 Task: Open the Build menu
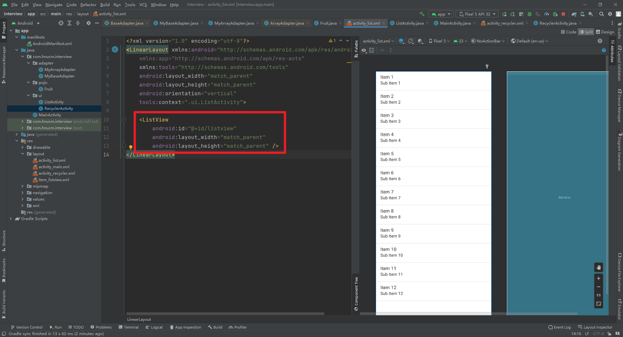point(105,5)
